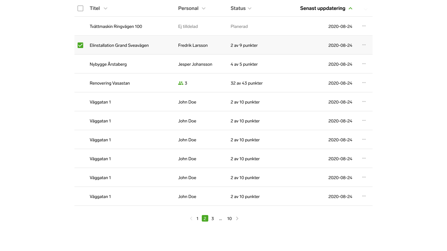Uncheck the Elinstallation Grand Sveavägen row checkbox
Viewport: 447px width, 251px height.
(80, 45)
